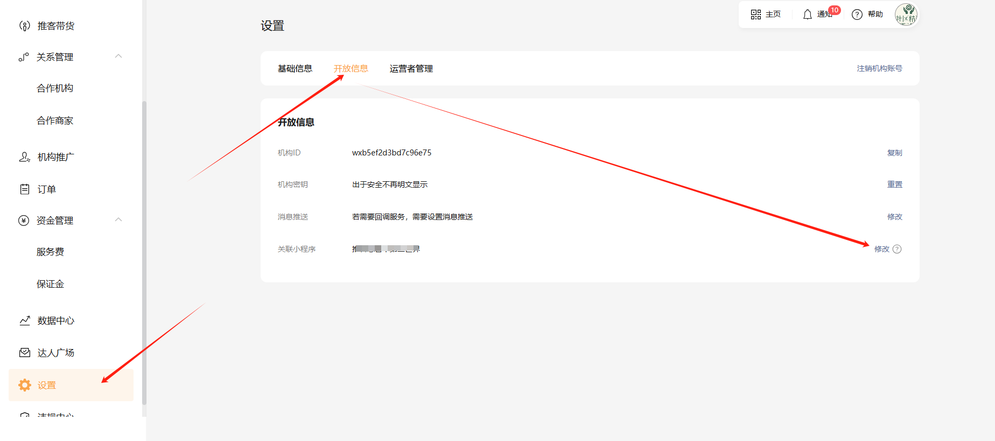Viewport: 995px width, 441px height.
Task: Click the help question mark icon
Action: pos(857,15)
